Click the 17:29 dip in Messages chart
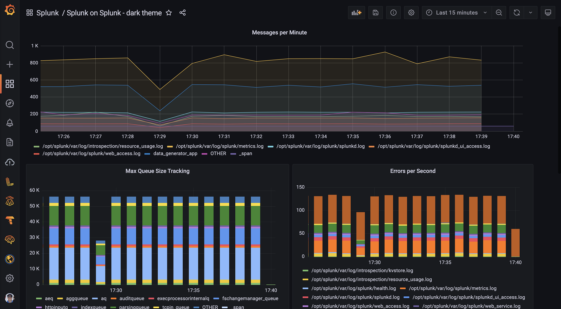 pyautogui.click(x=160, y=89)
